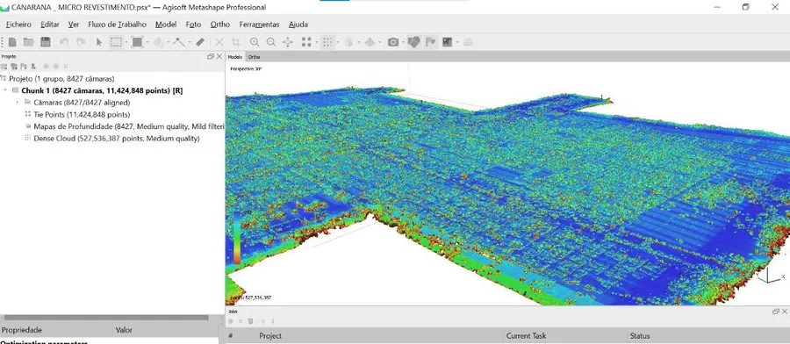Screen dimensions: 790x344
Task: Show the camera positions icon
Action: pyautogui.click(x=393, y=42)
